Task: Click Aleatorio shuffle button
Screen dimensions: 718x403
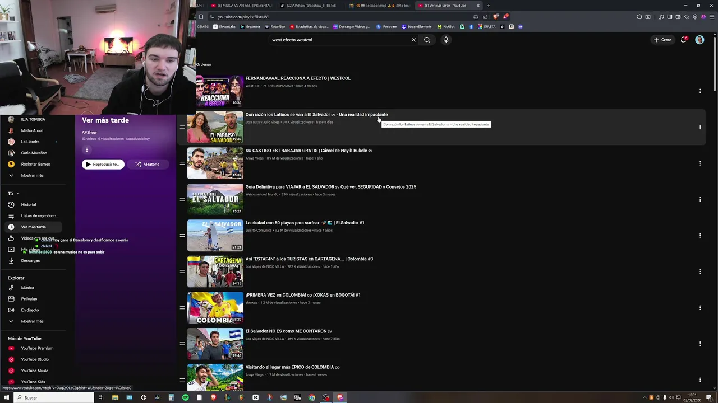Action: (x=148, y=165)
